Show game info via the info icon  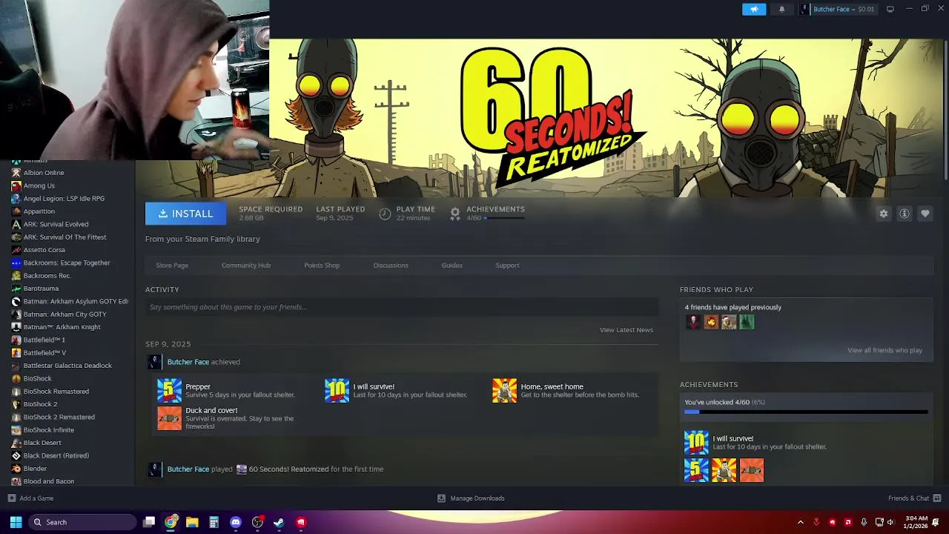[x=905, y=214]
